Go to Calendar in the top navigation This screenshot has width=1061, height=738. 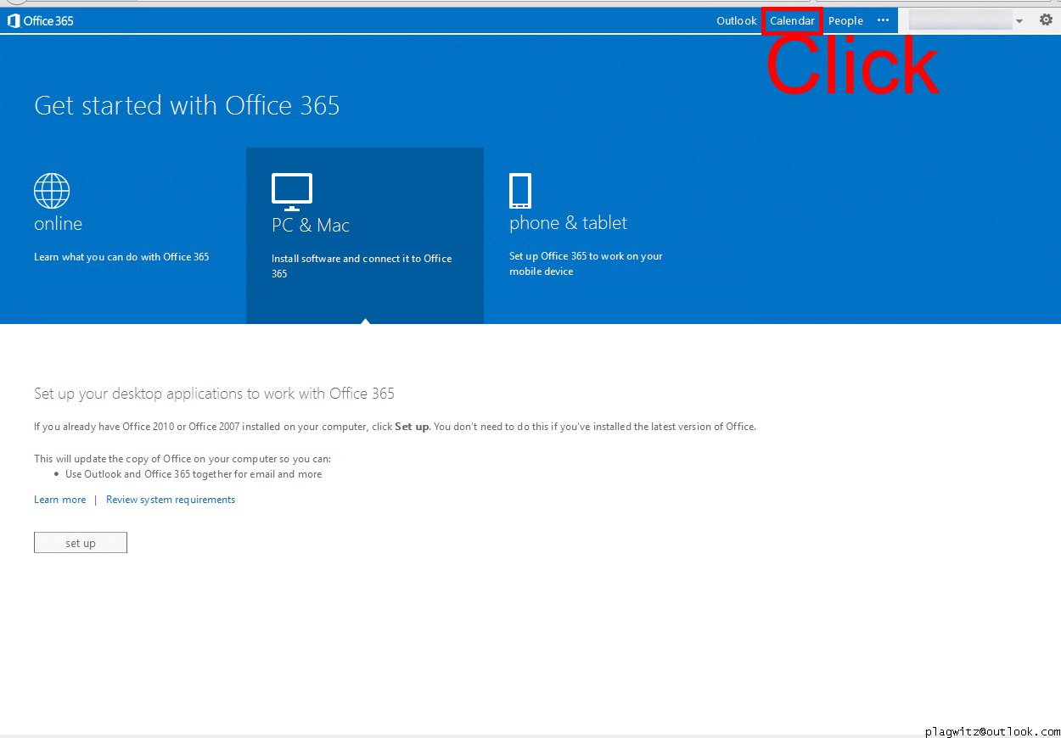[x=792, y=21]
